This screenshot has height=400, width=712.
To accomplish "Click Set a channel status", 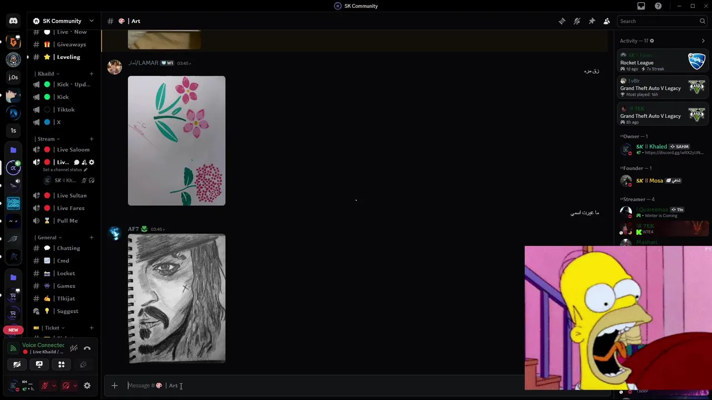I will 65,170.
